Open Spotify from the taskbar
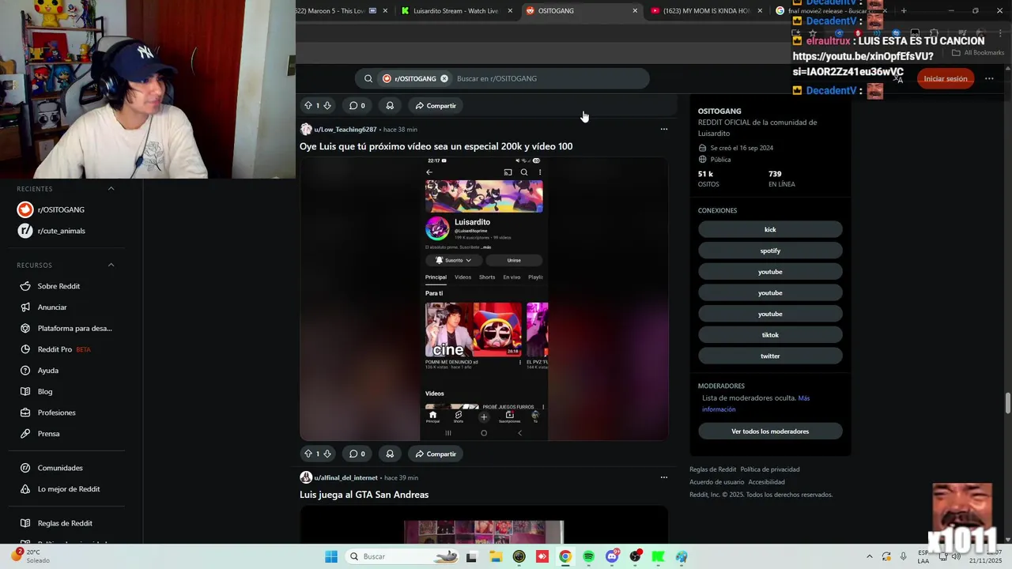The height and width of the screenshot is (569, 1012). (588, 556)
